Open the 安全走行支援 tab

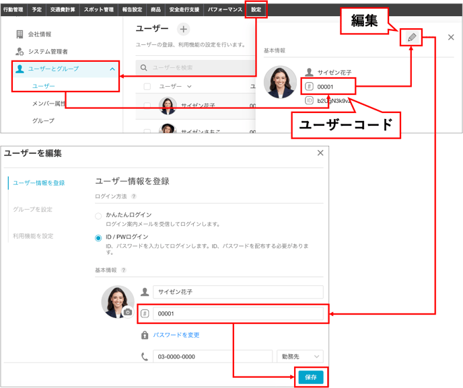tap(184, 9)
